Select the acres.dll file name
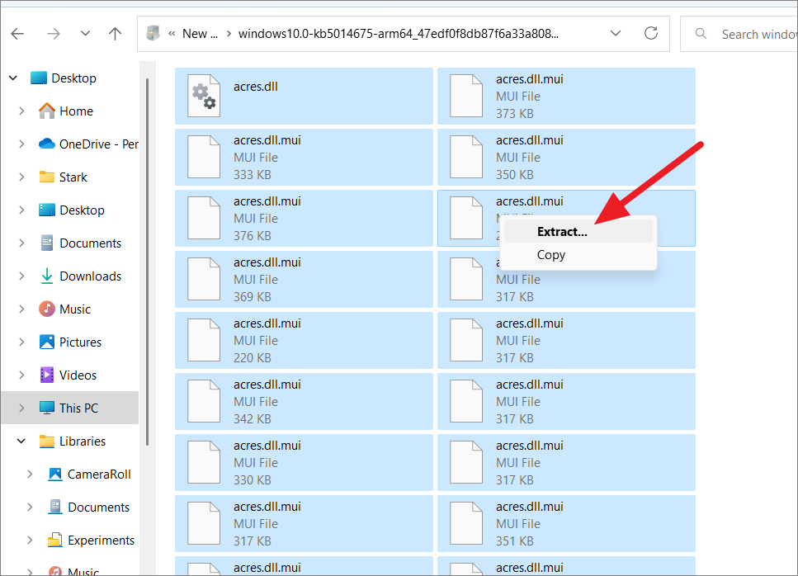 256,87
